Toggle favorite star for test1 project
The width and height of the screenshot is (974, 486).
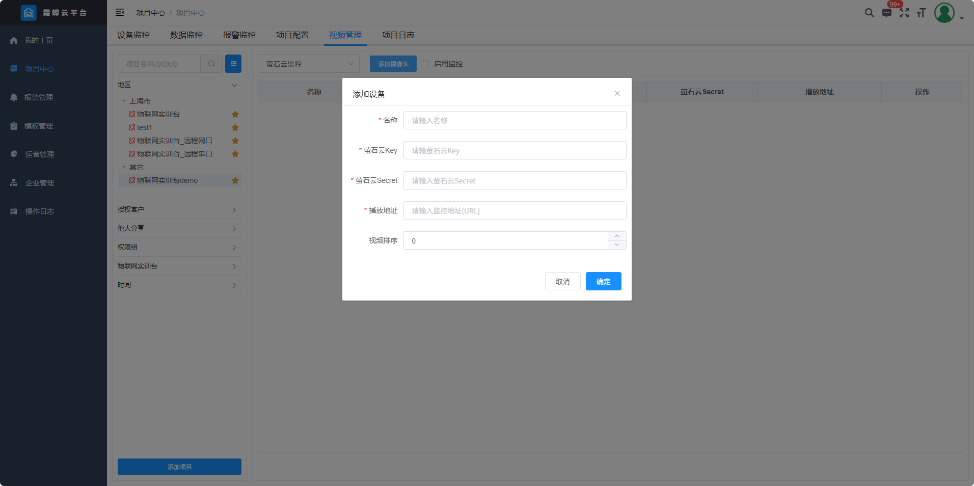point(235,127)
